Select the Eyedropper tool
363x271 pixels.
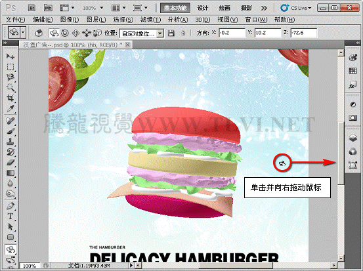coord(10,108)
